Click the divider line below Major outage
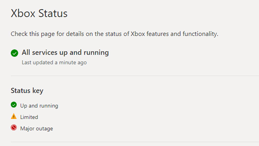Viewport: 259px width, 146px height. click(129, 142)
